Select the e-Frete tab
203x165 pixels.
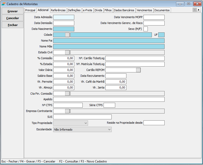(88, 10)
